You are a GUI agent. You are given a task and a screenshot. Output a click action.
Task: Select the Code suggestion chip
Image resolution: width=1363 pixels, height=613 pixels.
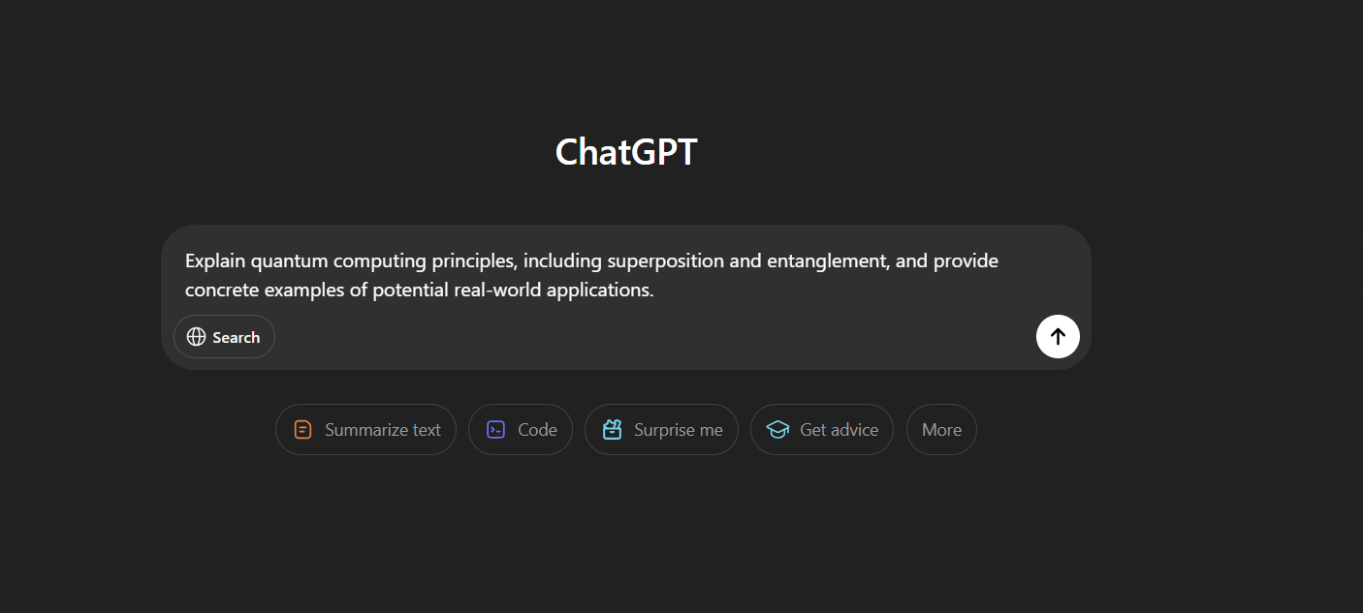point(521,430)
